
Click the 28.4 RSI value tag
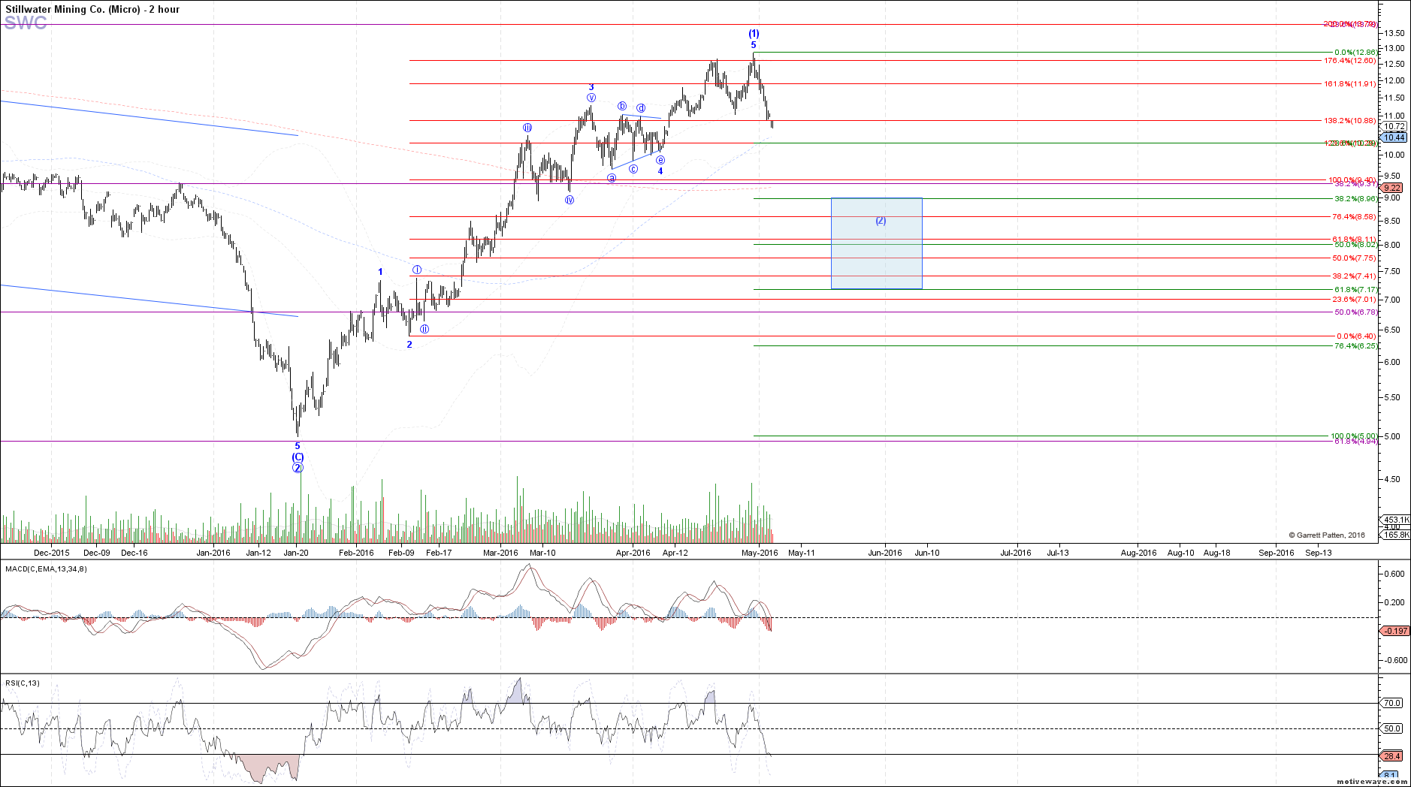[x=1392, y=756]
